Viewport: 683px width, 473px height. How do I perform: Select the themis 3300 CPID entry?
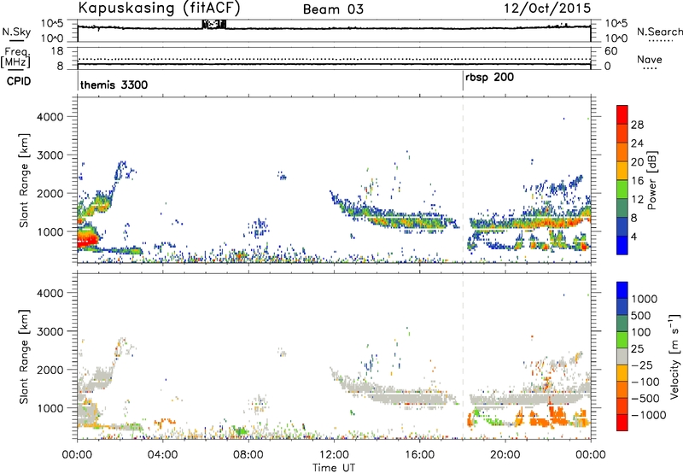click(114, 85)
